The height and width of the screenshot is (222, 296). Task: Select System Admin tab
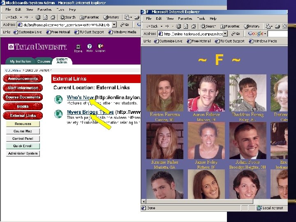click(62, 60)
